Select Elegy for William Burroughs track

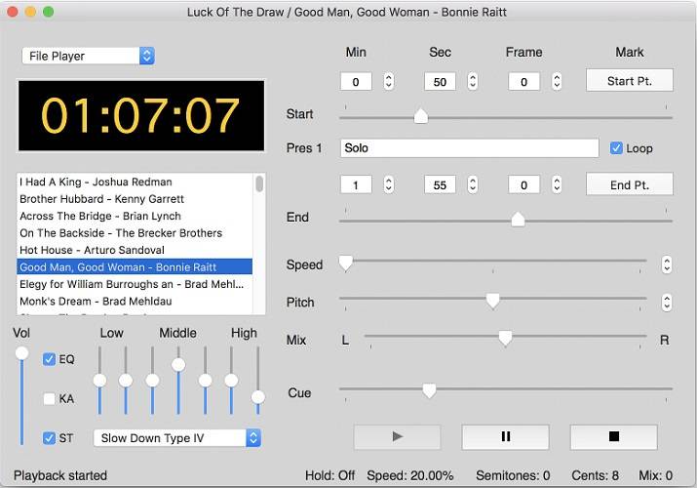tap(135, 284)
